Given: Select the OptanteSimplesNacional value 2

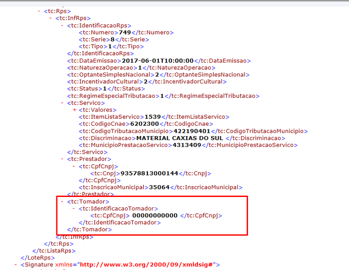Looking at the screenshot, I should point(157,74).
